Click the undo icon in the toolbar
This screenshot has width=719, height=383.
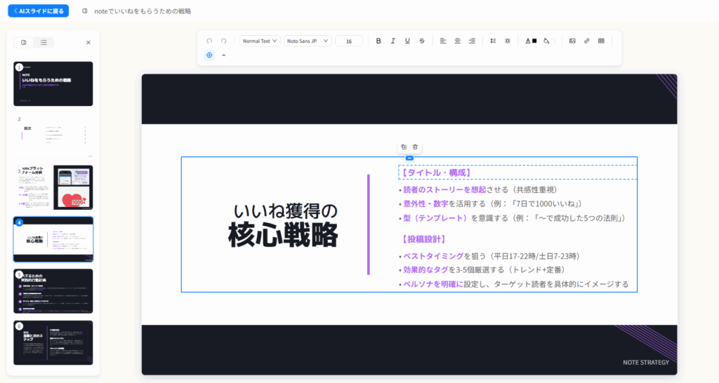209,41
